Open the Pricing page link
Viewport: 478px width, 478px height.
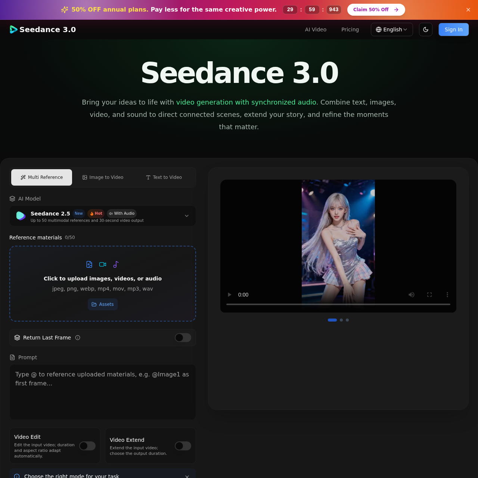tap(350, 30)
